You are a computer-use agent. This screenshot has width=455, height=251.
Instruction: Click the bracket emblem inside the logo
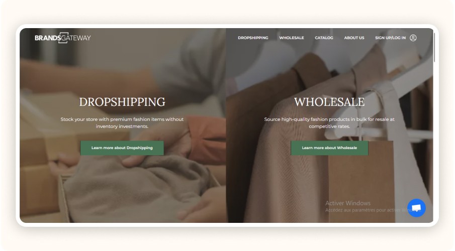coord(63,38)
